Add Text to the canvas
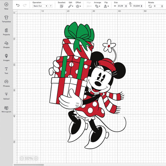Image resolution: width=166 pixels, height=166 pixels. [x=6, y=70]
